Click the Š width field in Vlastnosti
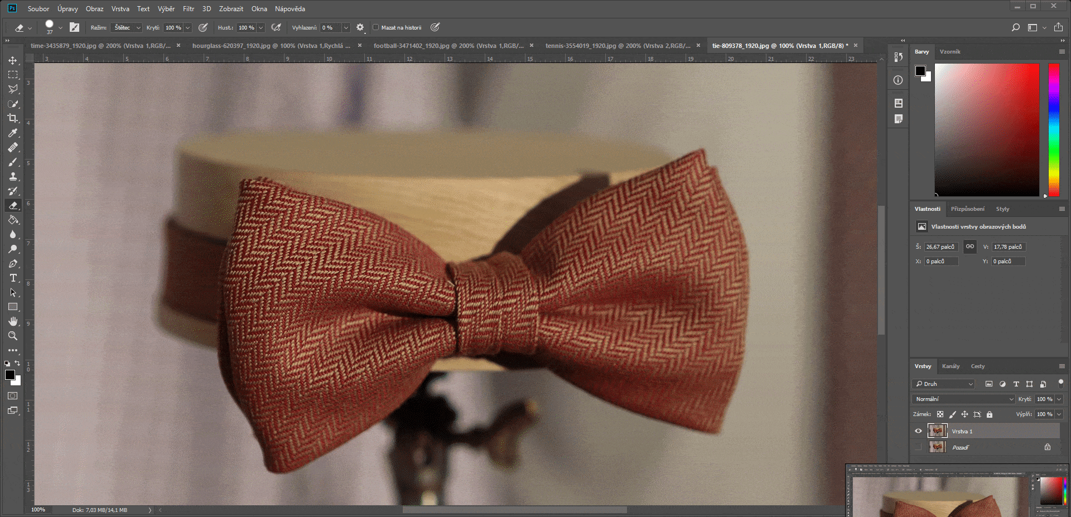This screenshot has width=1071, height=517. point(940,247)
